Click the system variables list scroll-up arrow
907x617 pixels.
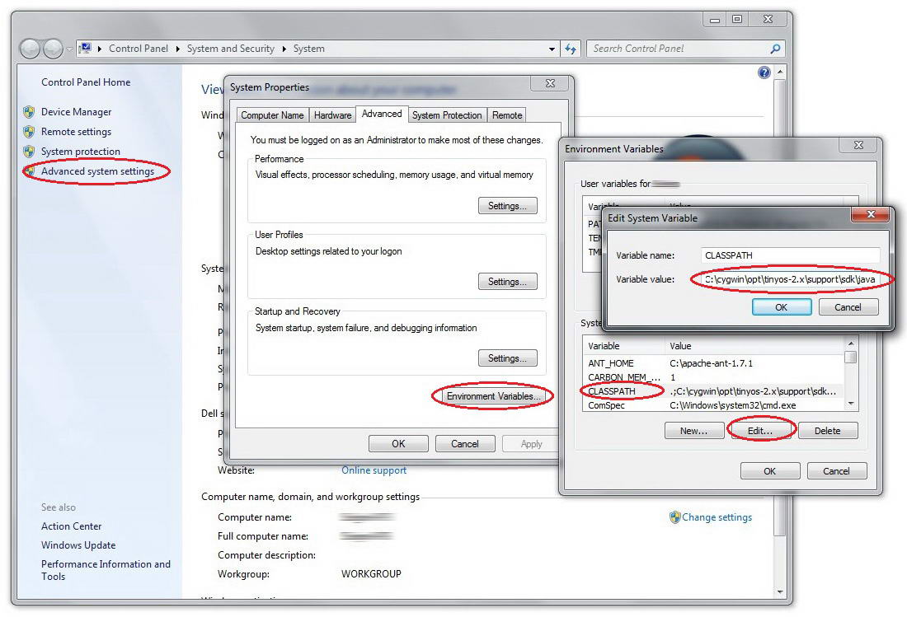pos(850,344)
